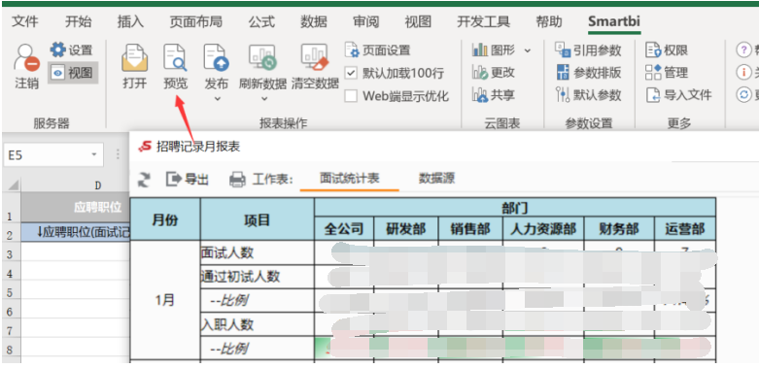
Task: Select row 5 header
Action: 10,293
